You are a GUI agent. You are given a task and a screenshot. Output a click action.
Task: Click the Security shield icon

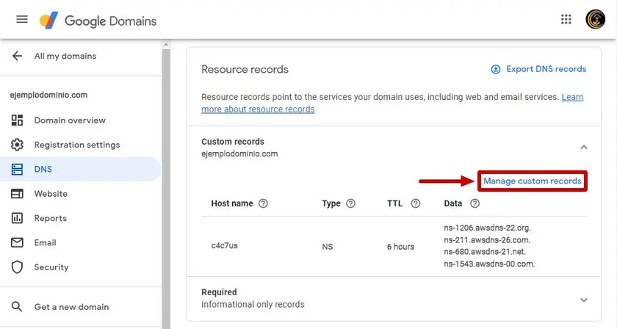[x=17, y=267]
